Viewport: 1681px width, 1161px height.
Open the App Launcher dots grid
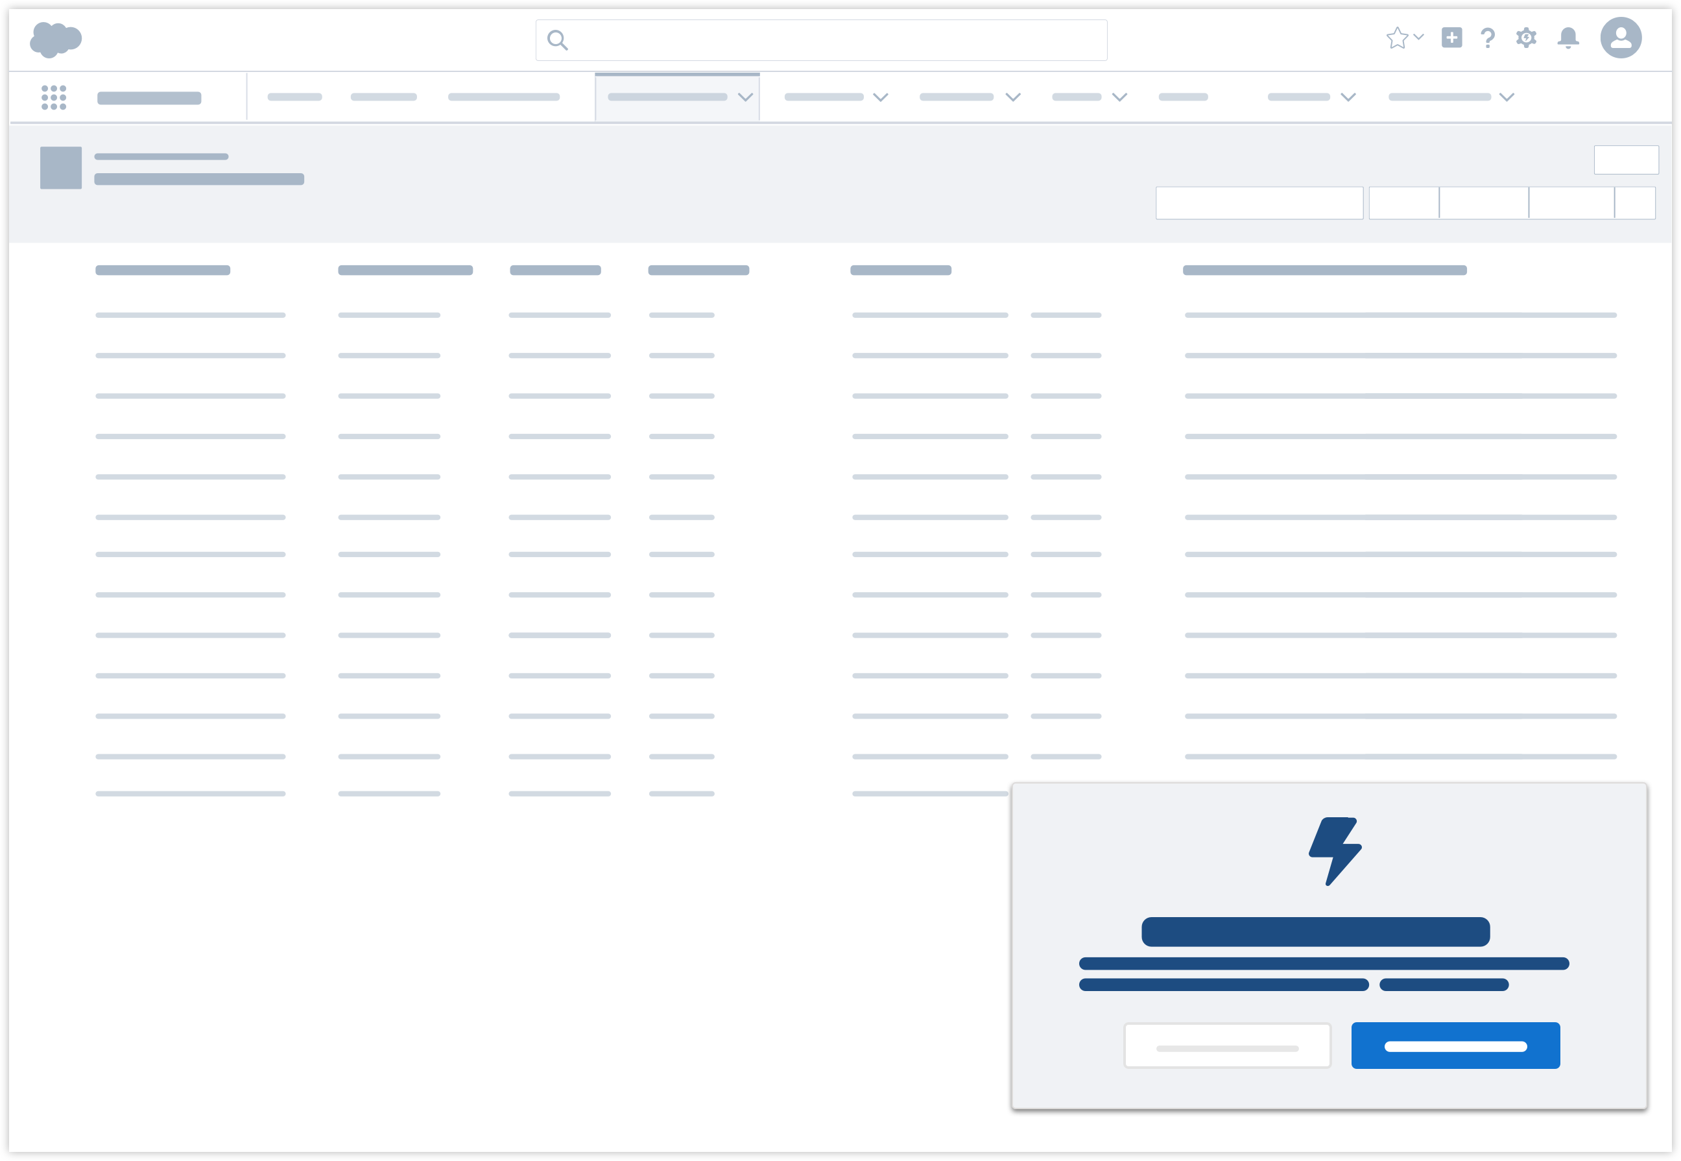pyautogui.click(x=54, y=97)
